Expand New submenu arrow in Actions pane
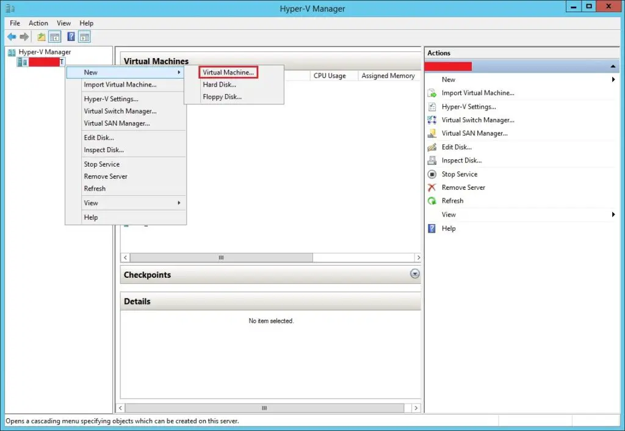 613,80
